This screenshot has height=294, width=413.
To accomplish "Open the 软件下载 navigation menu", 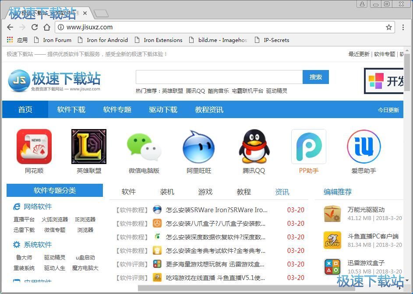I will [x=71, y=110].
